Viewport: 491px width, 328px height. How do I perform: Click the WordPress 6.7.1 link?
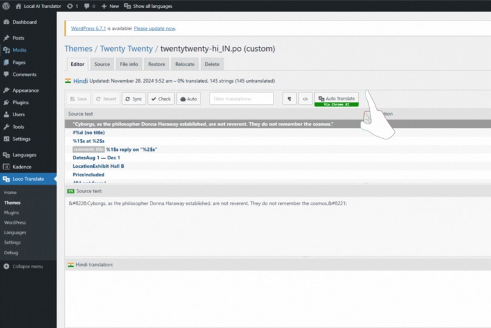88,29
